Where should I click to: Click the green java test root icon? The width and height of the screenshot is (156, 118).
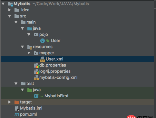tap(30, 90)
